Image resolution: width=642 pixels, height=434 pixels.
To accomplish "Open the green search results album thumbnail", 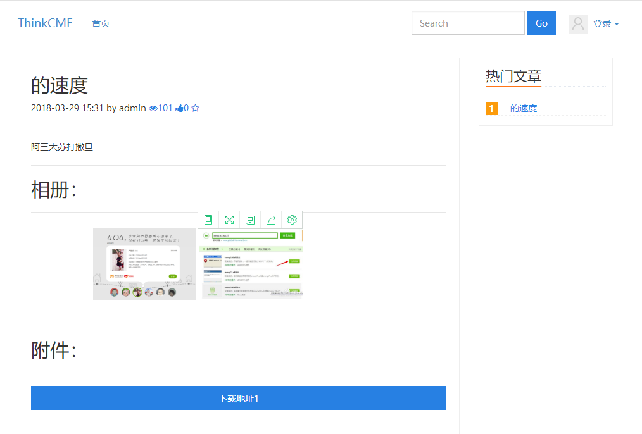I will click(251, 264).
